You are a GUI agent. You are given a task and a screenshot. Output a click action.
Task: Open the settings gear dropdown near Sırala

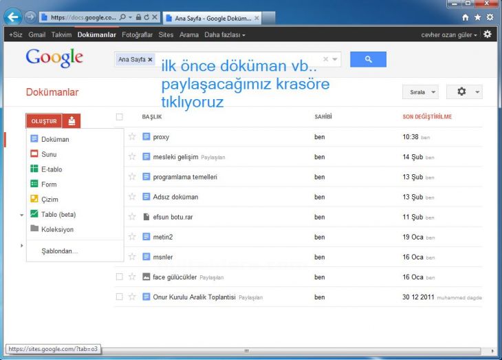click(464, 92)
